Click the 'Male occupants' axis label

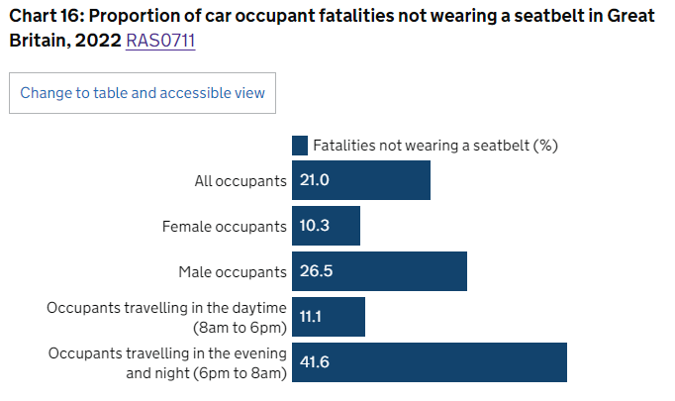pyautogui.click(x=233, y=271)
